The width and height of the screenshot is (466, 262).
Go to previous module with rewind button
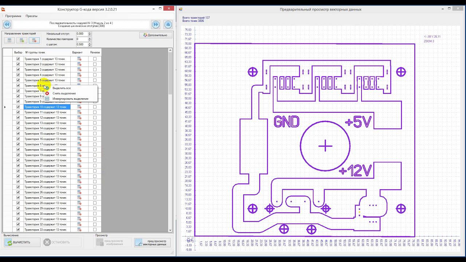[7, 24]
